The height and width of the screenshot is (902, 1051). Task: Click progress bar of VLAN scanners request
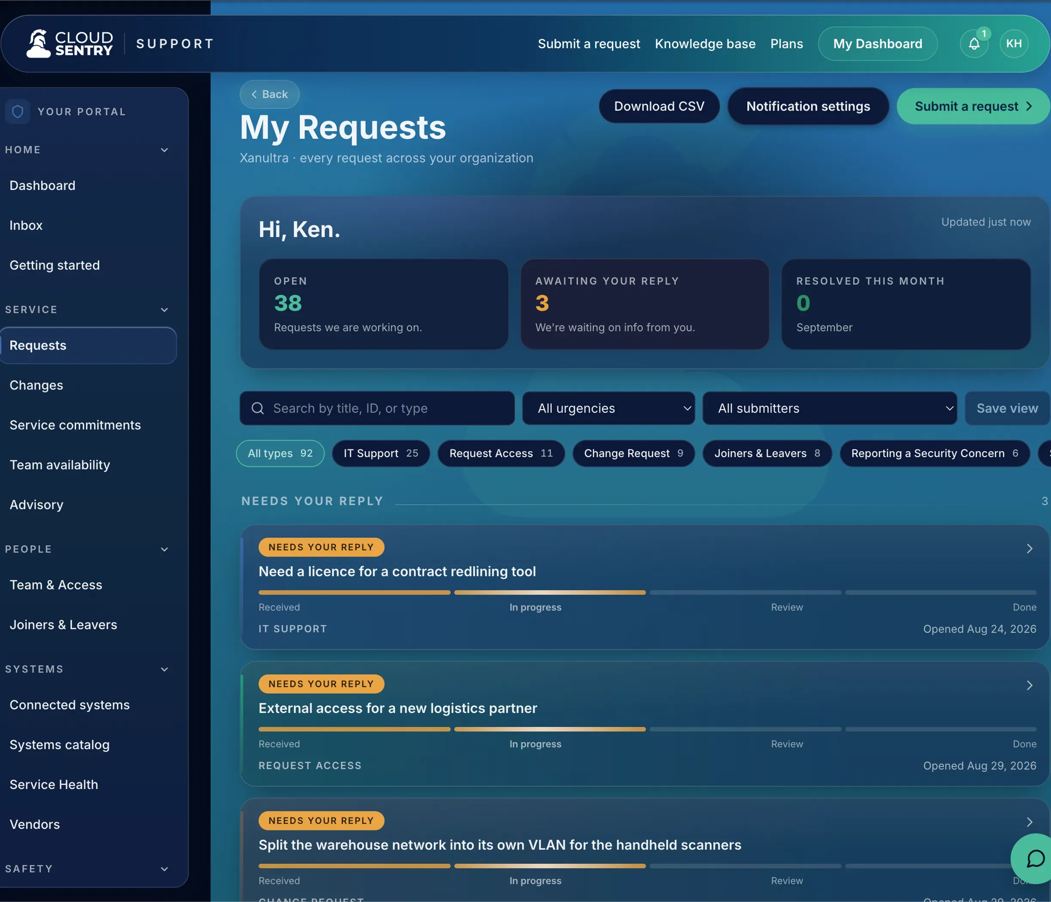(647, 866)
